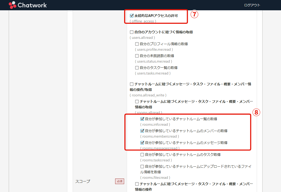This screenshot has height=192, width=281.
Task: Check 自分のタスク一覧の取得 checkbox
Action: tap(137, 68)
